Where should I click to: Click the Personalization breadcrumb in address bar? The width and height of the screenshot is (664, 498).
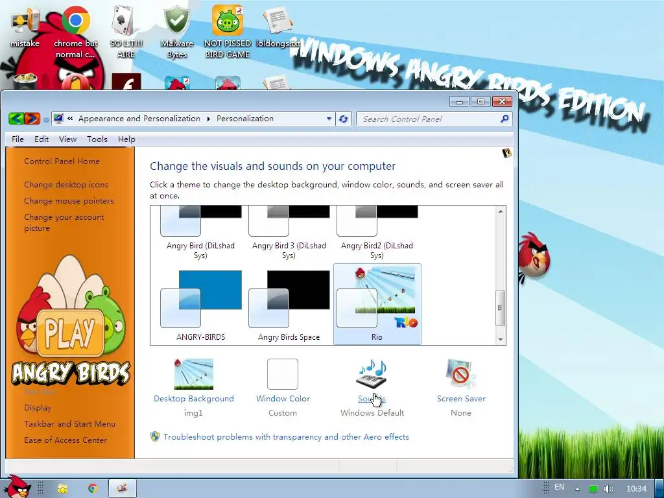244,119
